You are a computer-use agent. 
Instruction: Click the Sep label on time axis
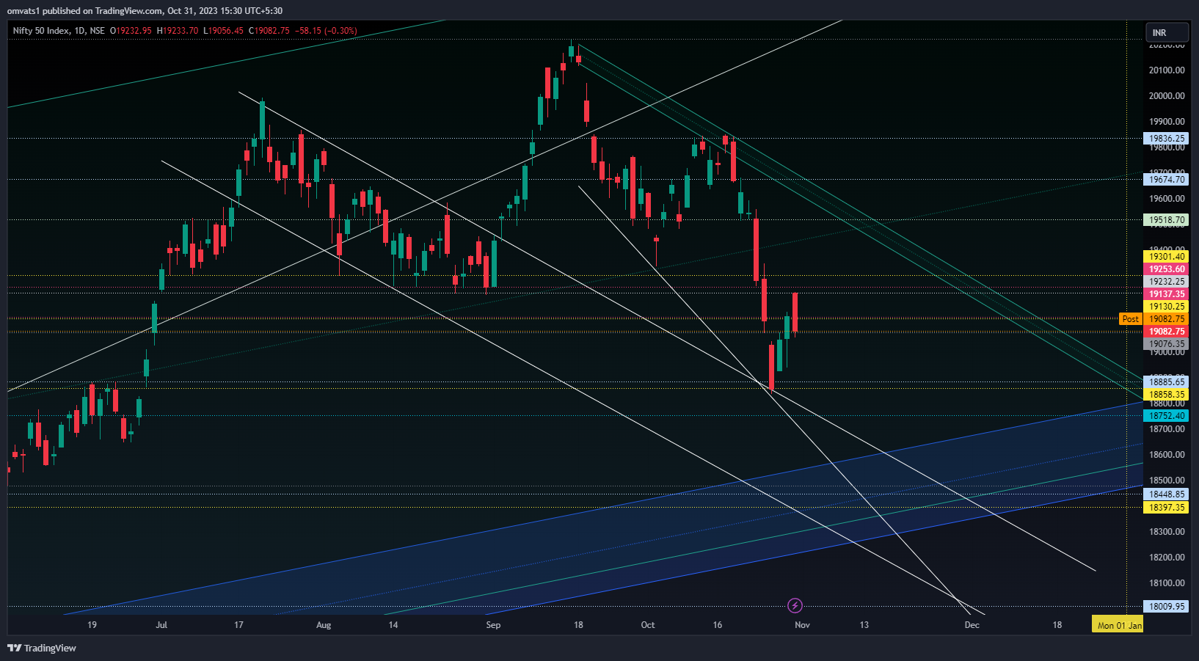(493, 625)
